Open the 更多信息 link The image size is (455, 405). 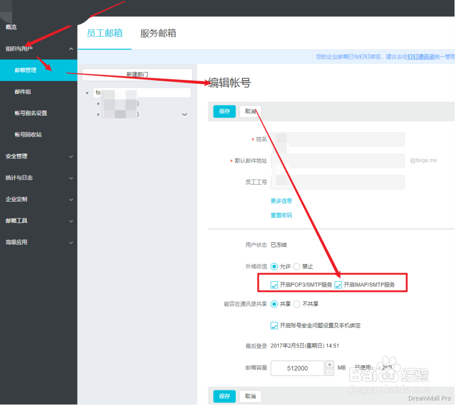(x=281, y=201)
